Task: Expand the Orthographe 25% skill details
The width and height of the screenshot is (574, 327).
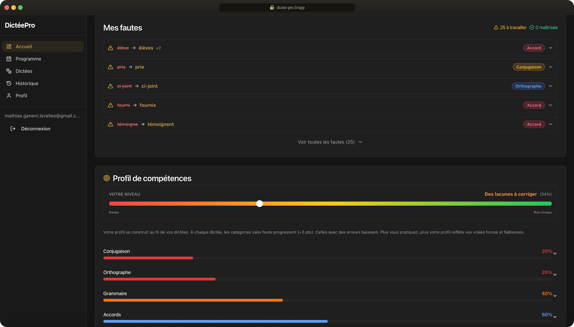Action: [x=555, y=275]
